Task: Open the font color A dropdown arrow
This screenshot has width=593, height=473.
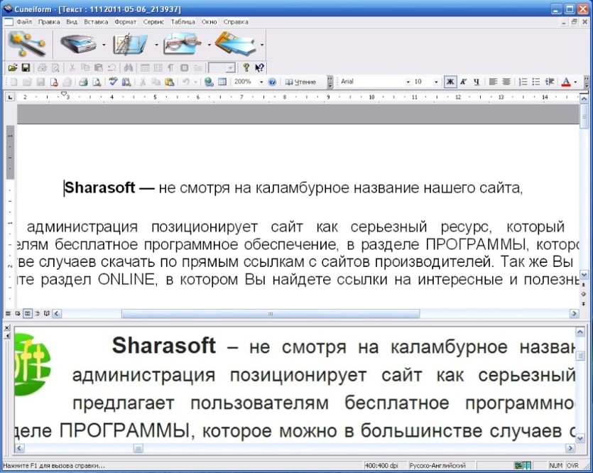Action: coord(576,82)
